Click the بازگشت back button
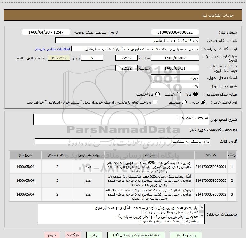The height and width of the screenshot is (238, 246). click(73, 235)
